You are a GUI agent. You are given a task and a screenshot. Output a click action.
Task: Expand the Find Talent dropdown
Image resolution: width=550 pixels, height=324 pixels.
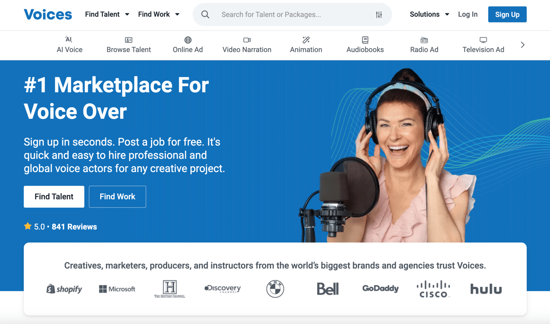107,14
